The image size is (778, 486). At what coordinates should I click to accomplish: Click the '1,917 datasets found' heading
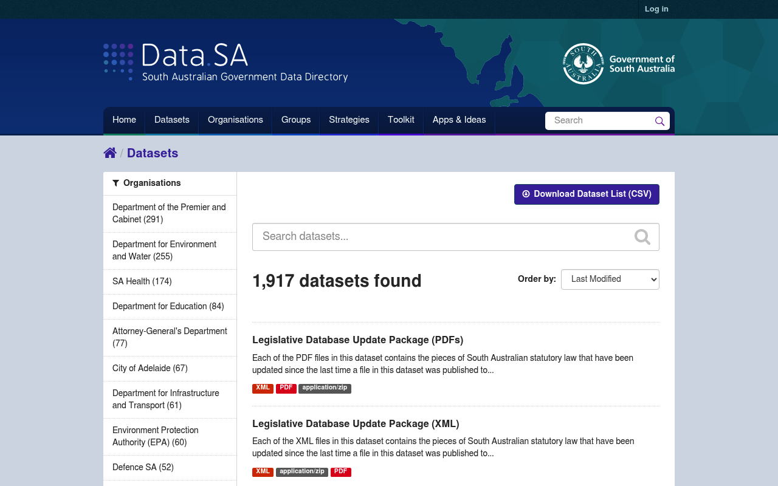337,281
